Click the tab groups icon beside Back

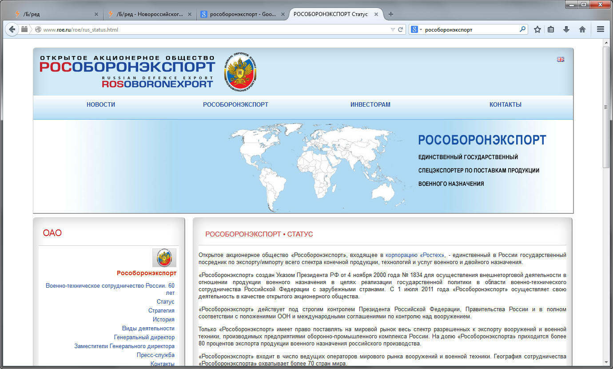(x=24, y=29)
